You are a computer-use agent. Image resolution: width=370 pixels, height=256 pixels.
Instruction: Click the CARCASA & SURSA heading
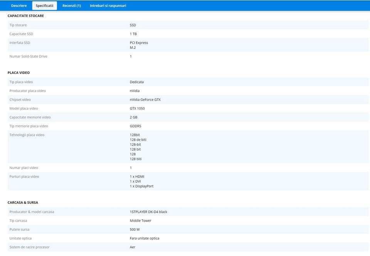click(x=23, y=202)
